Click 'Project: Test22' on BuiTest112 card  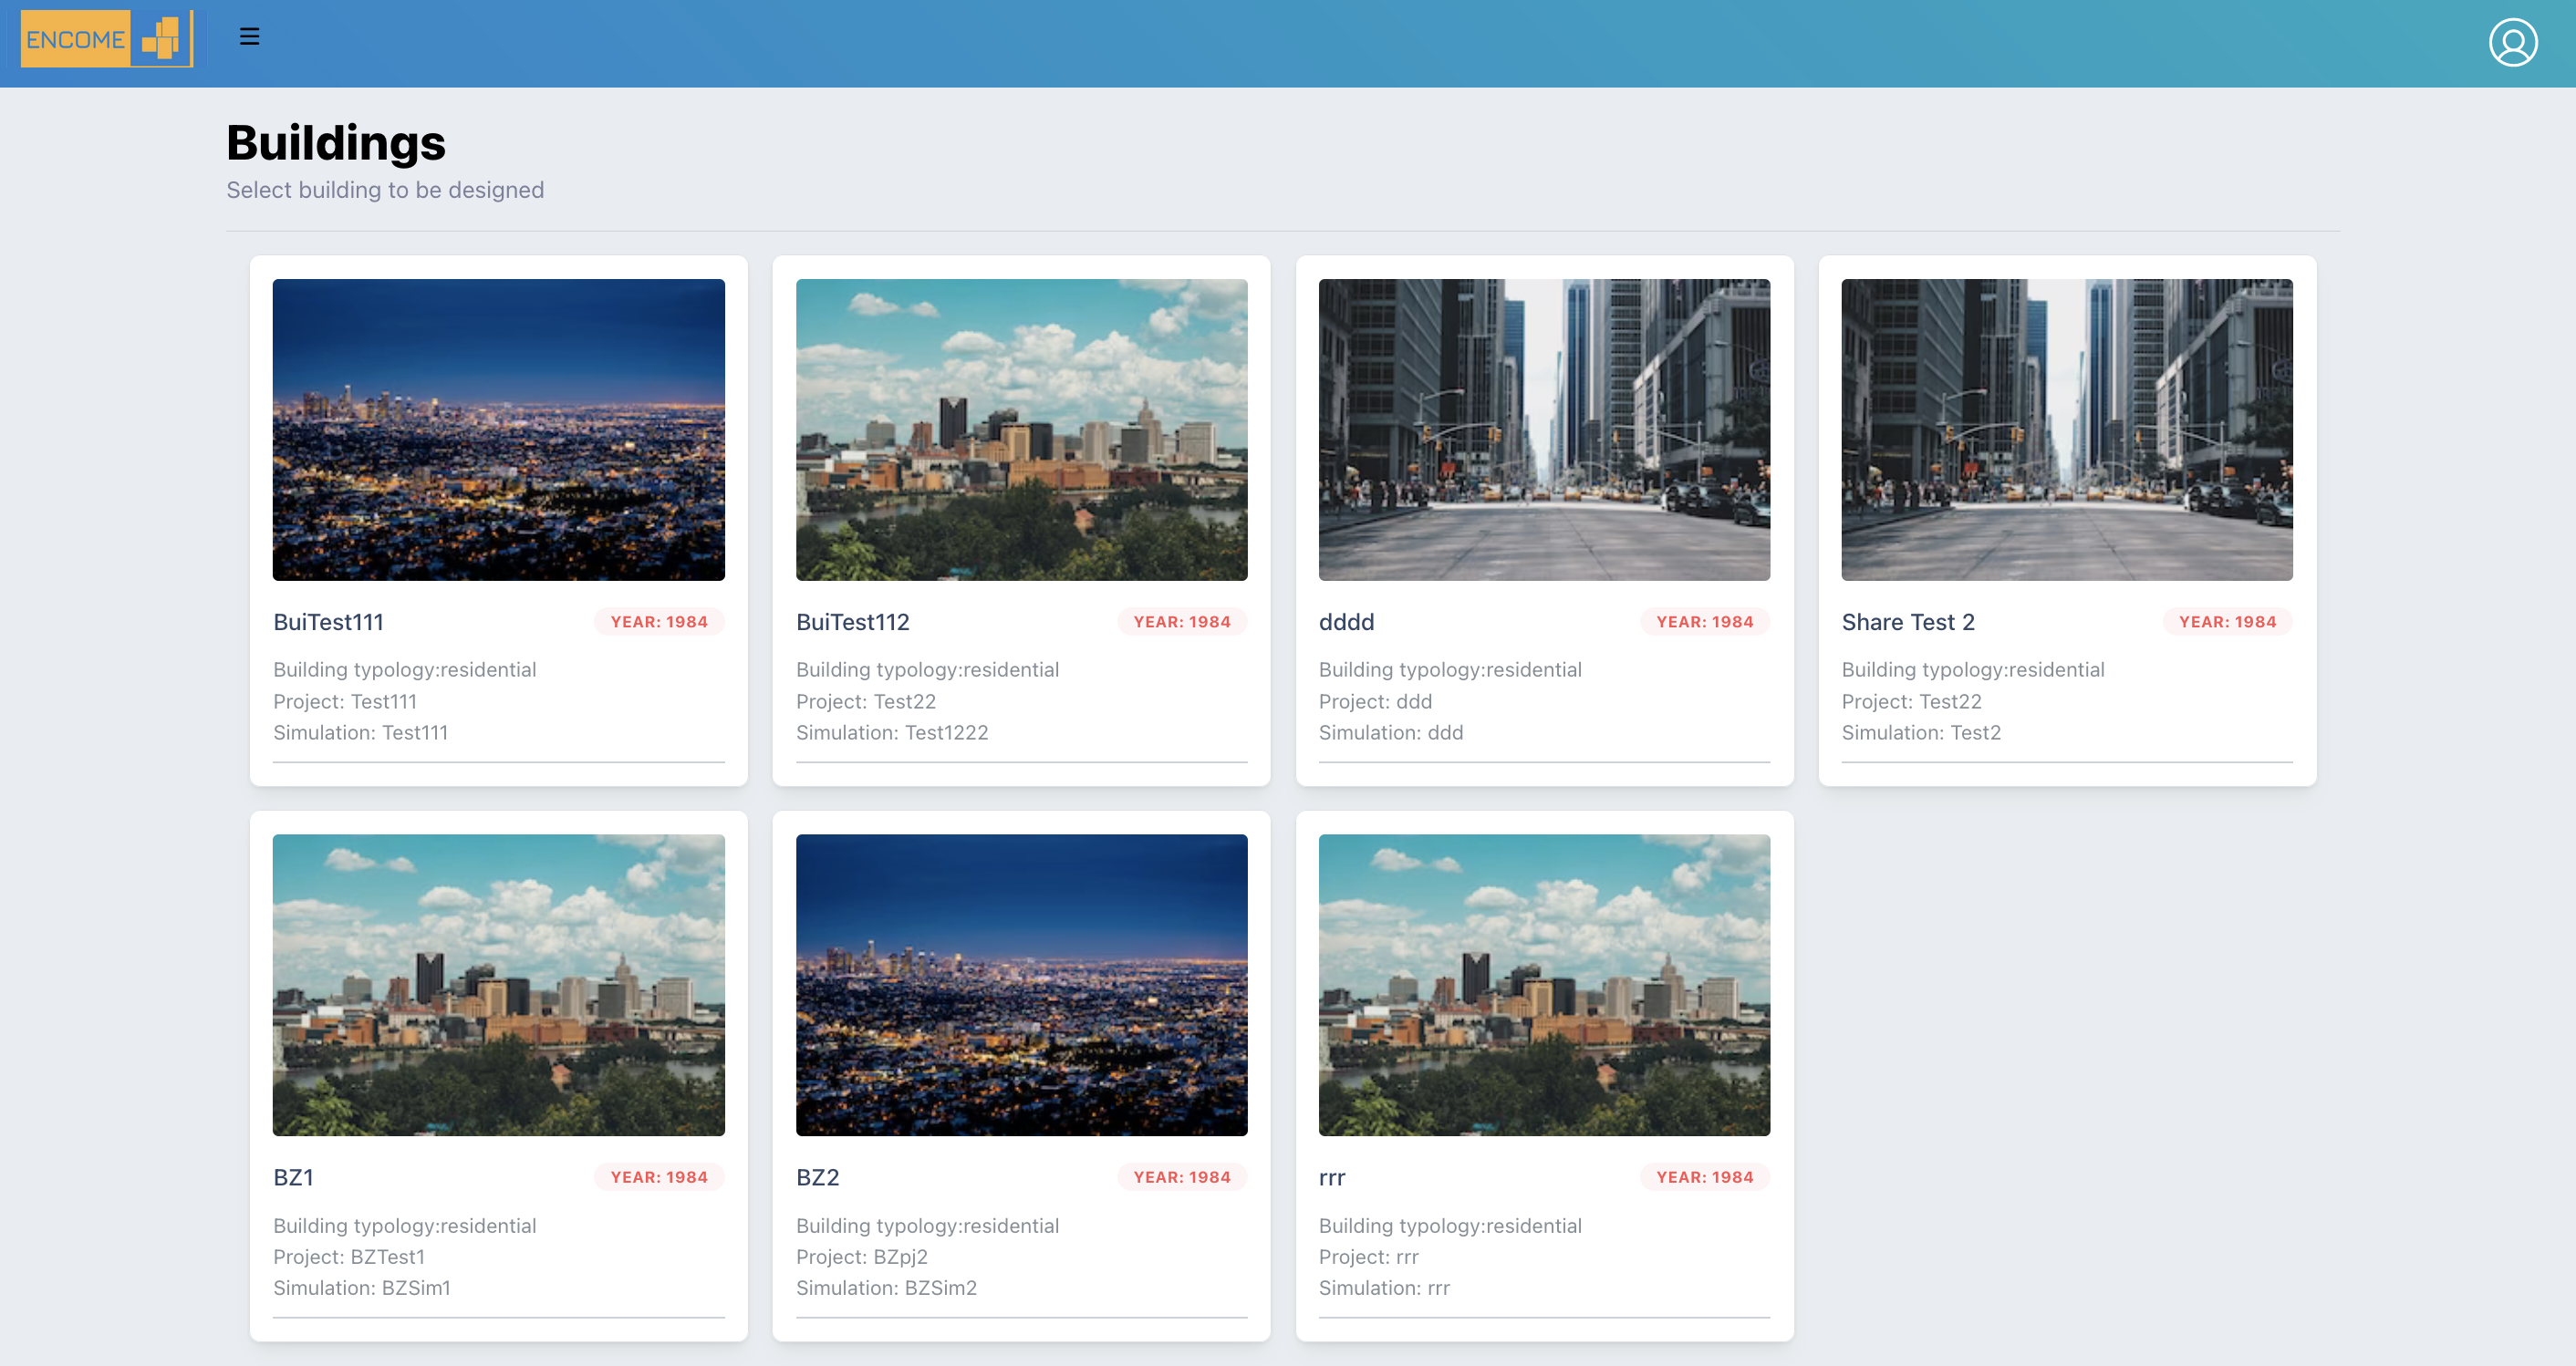click(x=866, y=701)
